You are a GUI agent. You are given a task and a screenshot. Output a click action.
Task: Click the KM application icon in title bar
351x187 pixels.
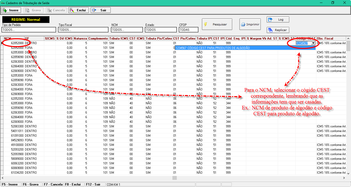3,3
